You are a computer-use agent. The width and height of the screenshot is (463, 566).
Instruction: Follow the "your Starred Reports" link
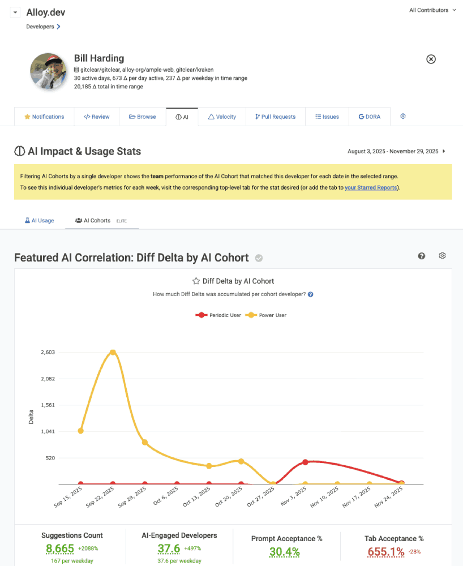371,187
